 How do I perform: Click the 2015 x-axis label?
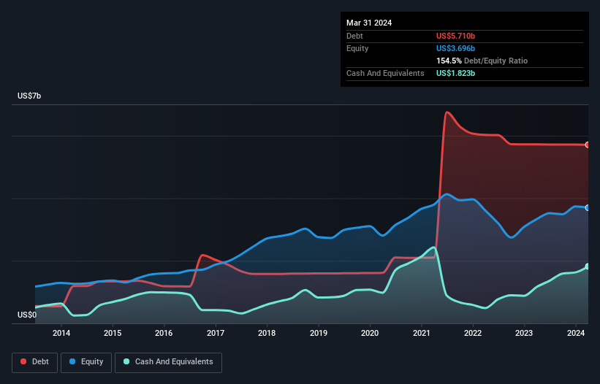click(113, 333)
